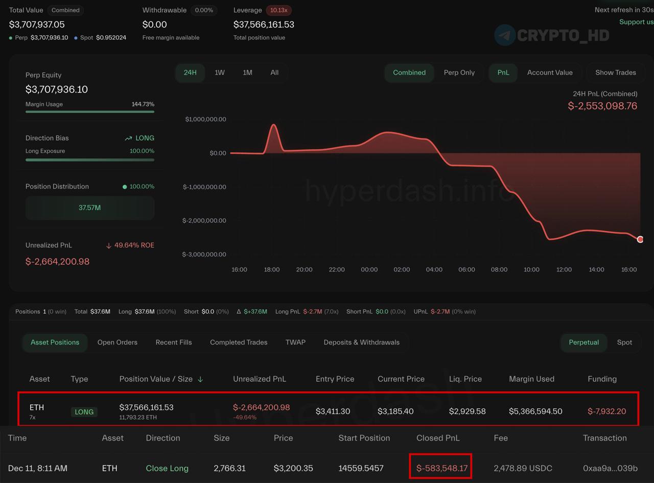Click the red down-arrow next to ROE
The height and width of the screenshot is (483, 654).
pos(108,245)
